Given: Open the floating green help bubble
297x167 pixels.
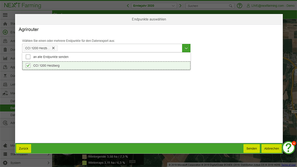Looking at the screenshot, I should (288, 148).
